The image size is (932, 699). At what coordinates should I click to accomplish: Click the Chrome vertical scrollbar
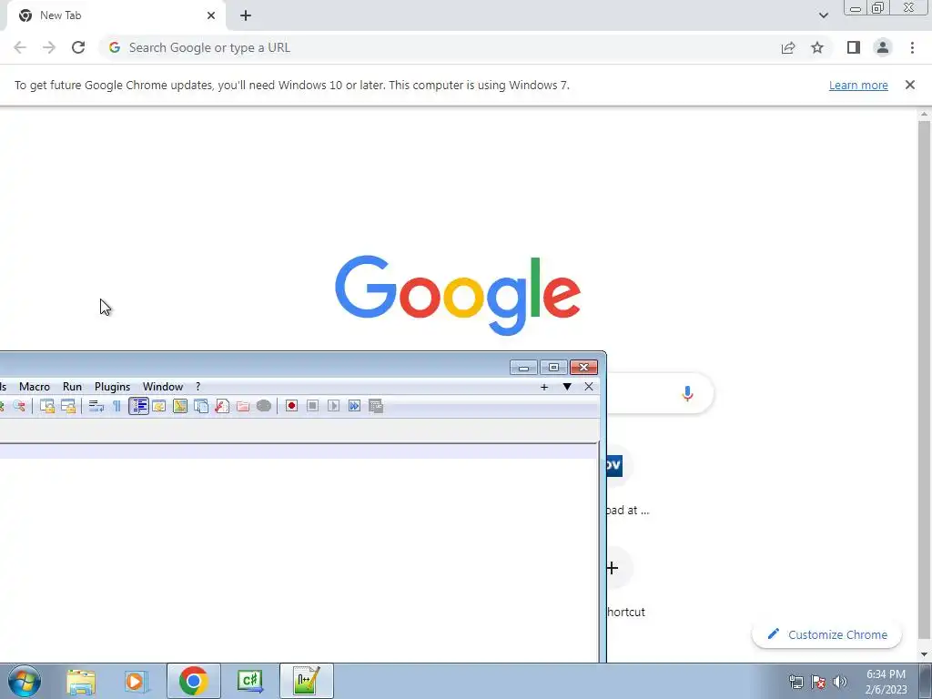point(924,380)
